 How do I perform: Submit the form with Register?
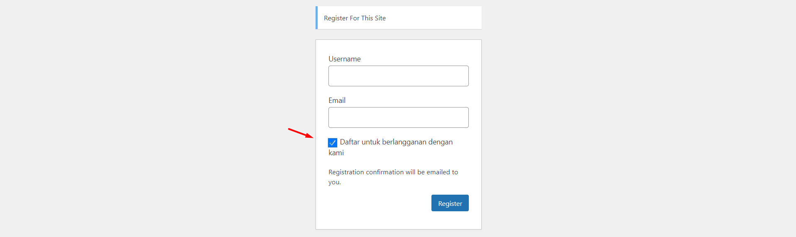pos(450,203)
